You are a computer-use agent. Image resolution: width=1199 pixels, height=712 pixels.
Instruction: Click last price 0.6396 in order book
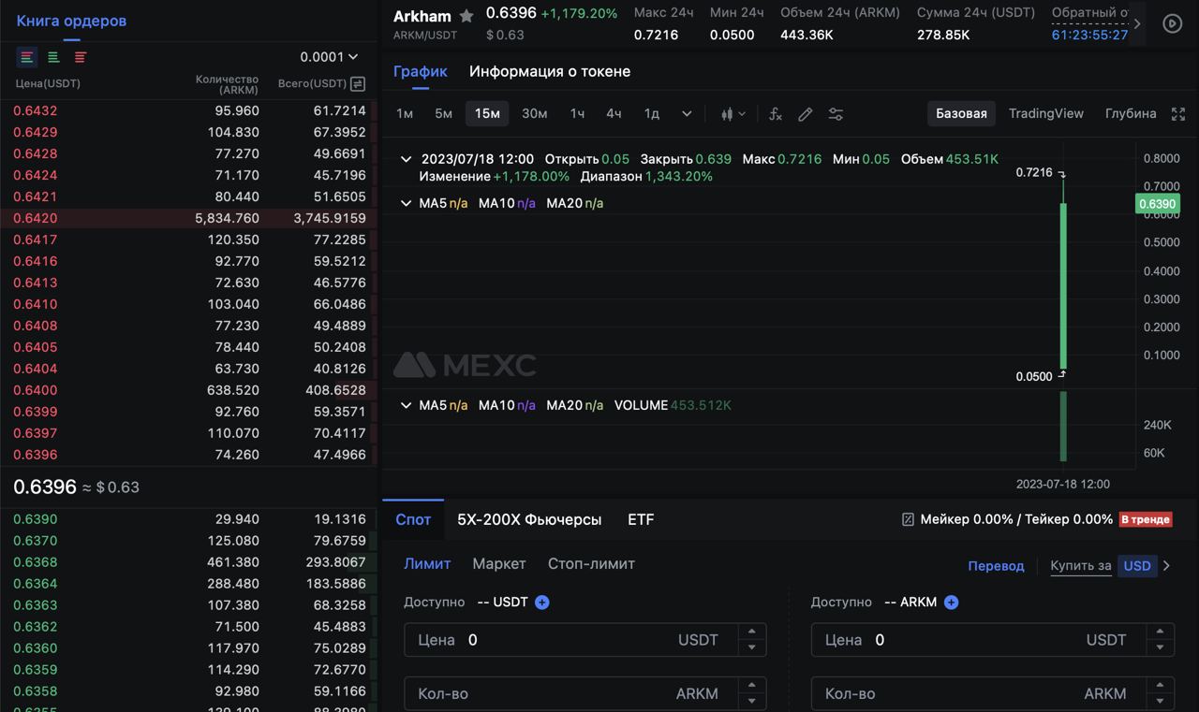(44, 487)
